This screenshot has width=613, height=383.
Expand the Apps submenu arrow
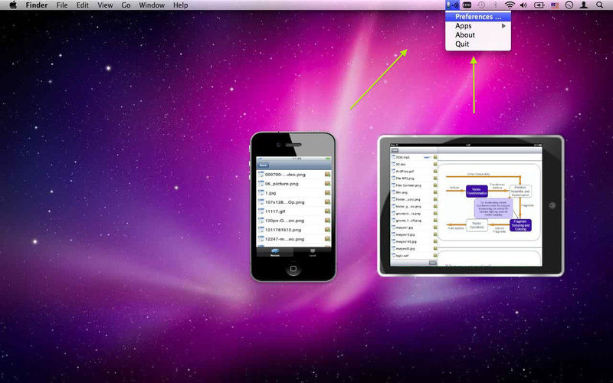[503, 26]
